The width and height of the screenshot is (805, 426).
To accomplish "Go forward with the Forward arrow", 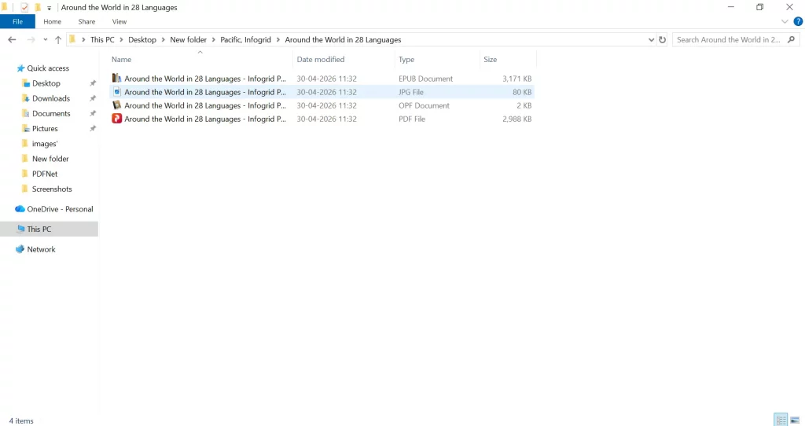I will (31, 39).
